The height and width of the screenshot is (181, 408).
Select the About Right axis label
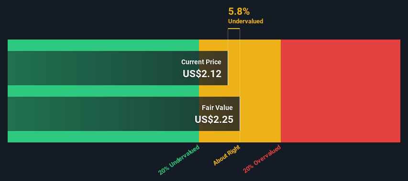(227, 155)
